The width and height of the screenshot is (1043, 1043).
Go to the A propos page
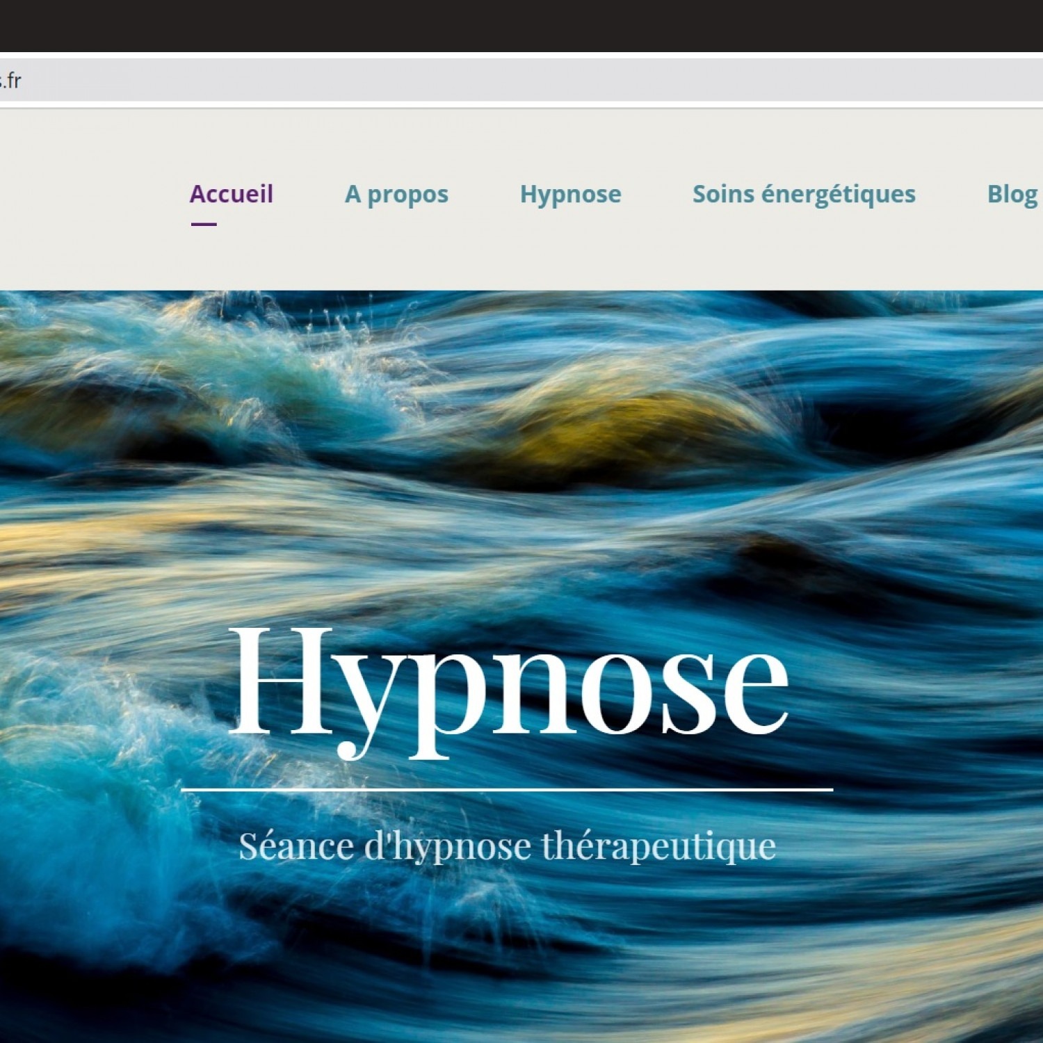396,194
